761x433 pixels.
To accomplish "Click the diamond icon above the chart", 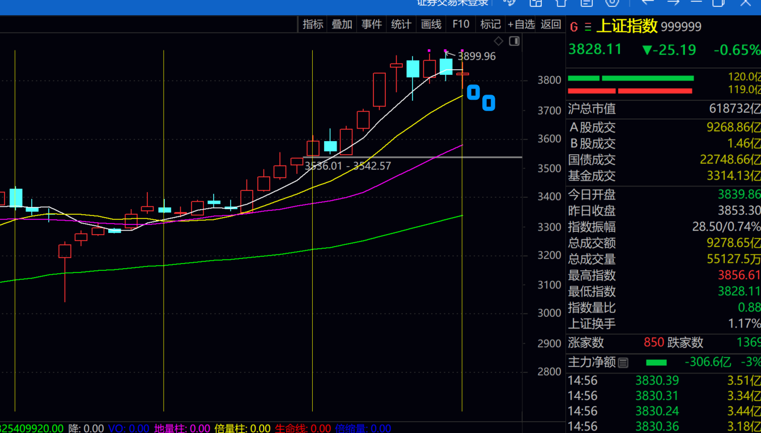I will click(499, 41).
